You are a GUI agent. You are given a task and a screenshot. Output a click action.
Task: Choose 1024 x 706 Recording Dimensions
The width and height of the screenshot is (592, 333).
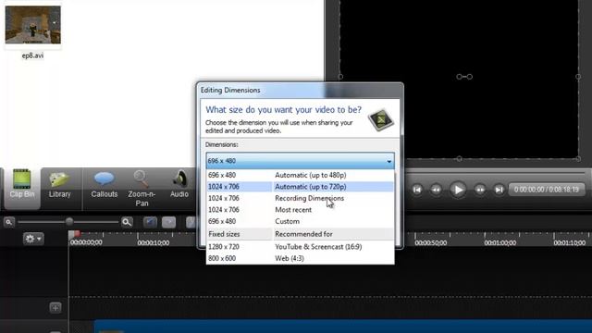point(300,198)
